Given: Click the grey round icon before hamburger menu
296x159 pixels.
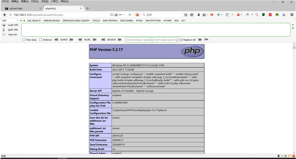Looking at the screenshot, I should pyautogui.click(x=284, y=14).
